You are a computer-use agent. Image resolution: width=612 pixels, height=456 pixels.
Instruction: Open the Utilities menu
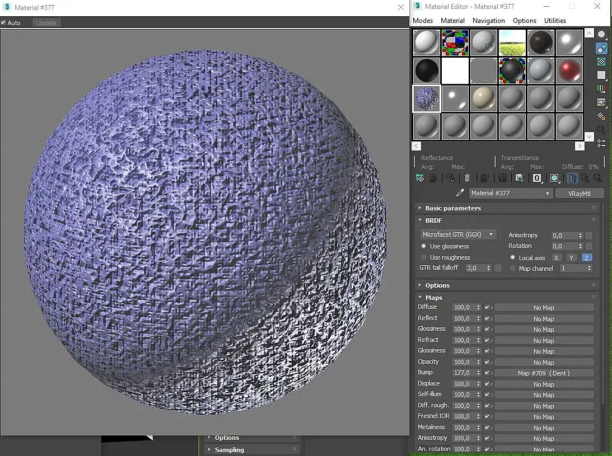[x=555, y=21]
